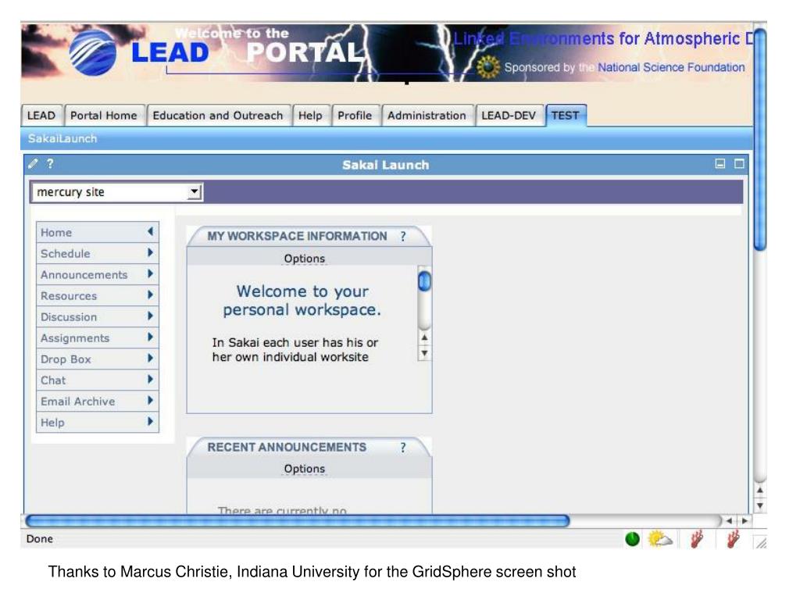Click the page scroll down arrow
The width and height of the screenshot is (800, 600).
click(x=759, y=505)
